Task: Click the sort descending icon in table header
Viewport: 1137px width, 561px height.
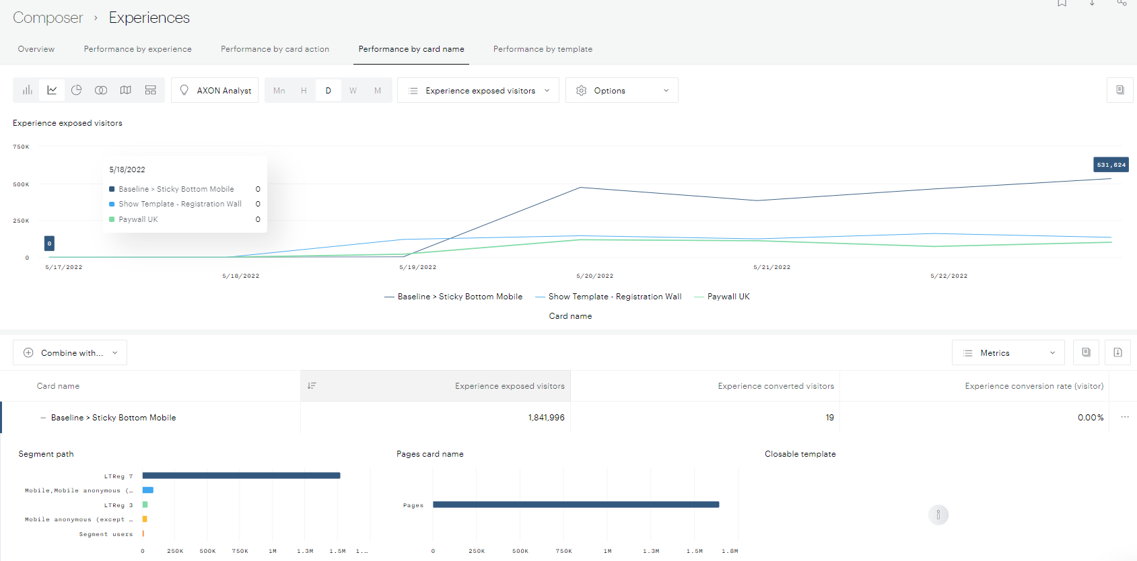Action: pos(312,386)
